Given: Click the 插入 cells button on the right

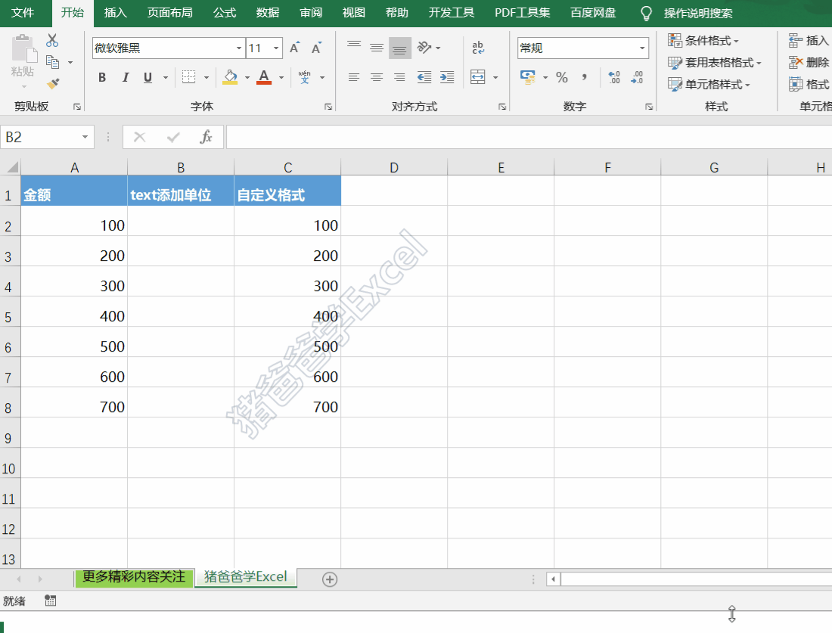Looking at the screenshot, I should pos(809,40).
